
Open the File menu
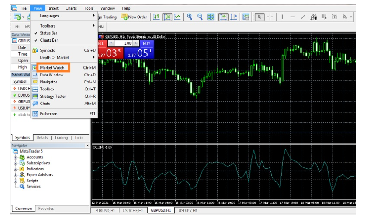click(x=24, y=8)
